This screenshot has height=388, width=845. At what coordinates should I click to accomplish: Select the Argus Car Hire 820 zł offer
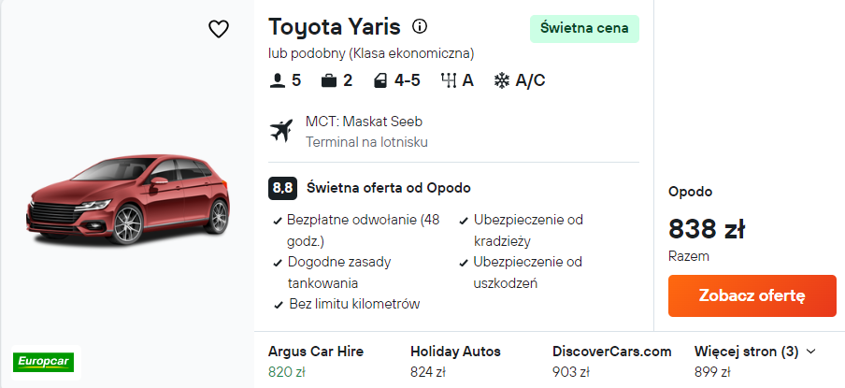tap(316, 361)
